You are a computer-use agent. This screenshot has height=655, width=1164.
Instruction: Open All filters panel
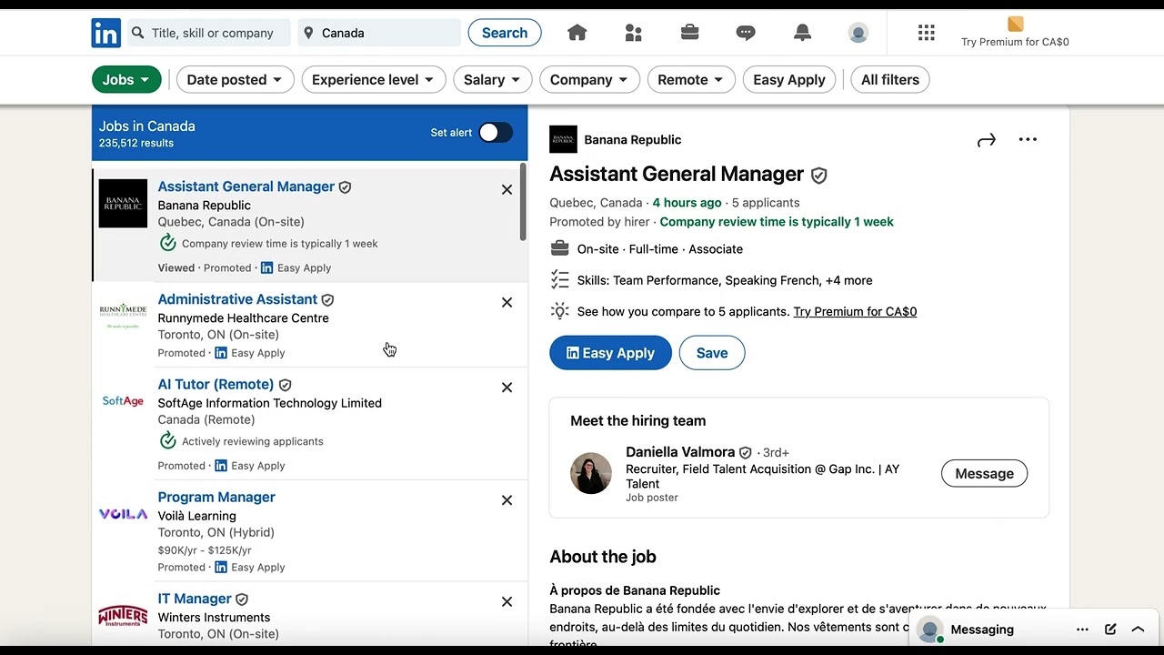(890, 80)
